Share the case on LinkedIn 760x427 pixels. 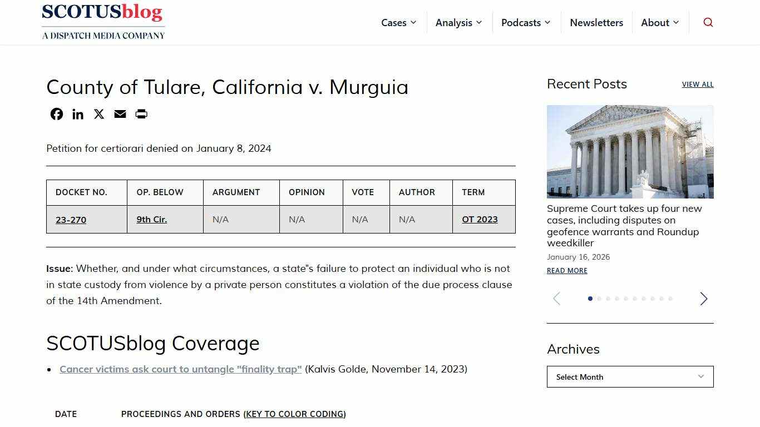pyautogui.click(x=77, y=114)
